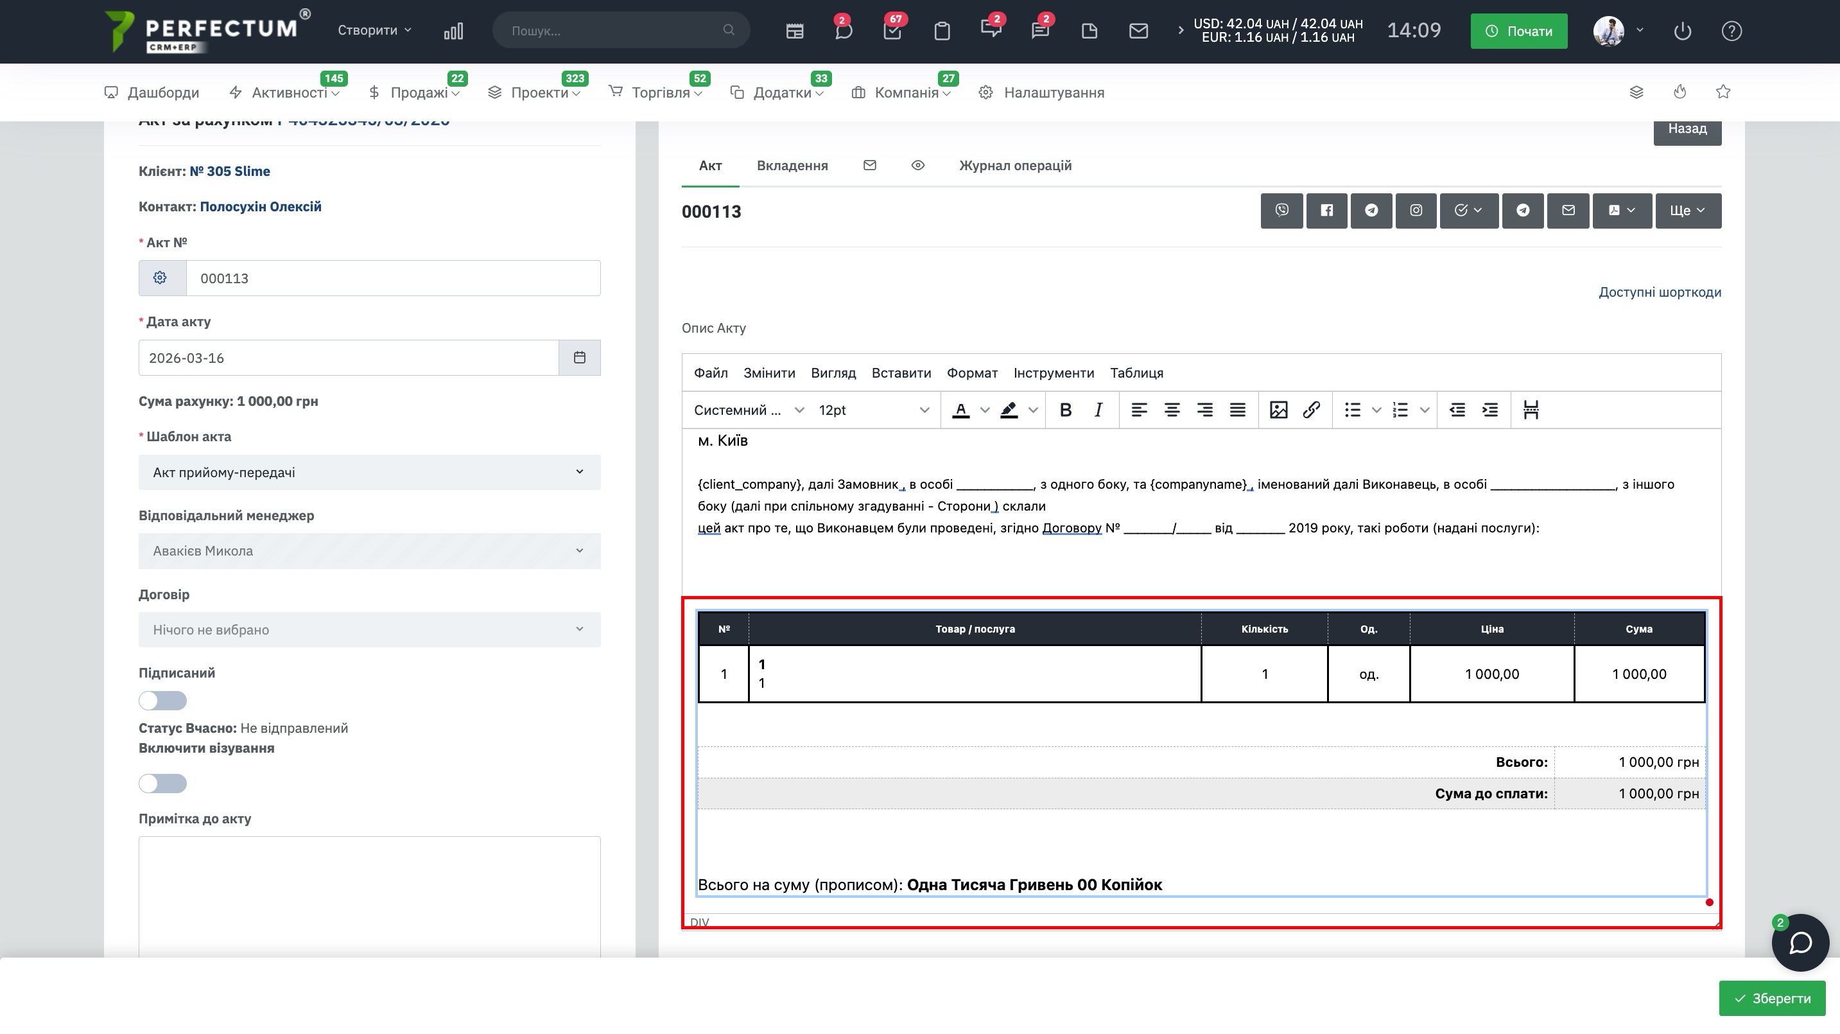Click the page break toolbar icon
The image size is (1840, 1034).
[1530, 410]
